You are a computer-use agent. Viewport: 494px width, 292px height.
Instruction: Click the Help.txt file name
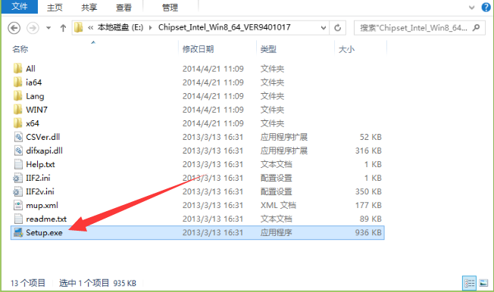click(x=40, y=165)
